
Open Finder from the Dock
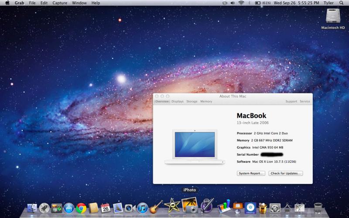click(32, 208)
